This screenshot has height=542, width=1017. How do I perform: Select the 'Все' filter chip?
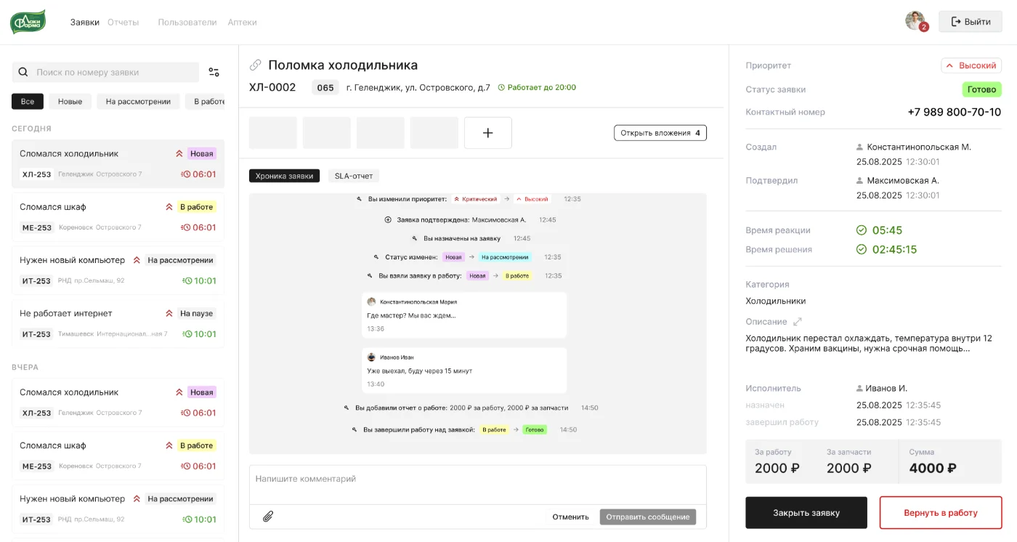point(28,102)
